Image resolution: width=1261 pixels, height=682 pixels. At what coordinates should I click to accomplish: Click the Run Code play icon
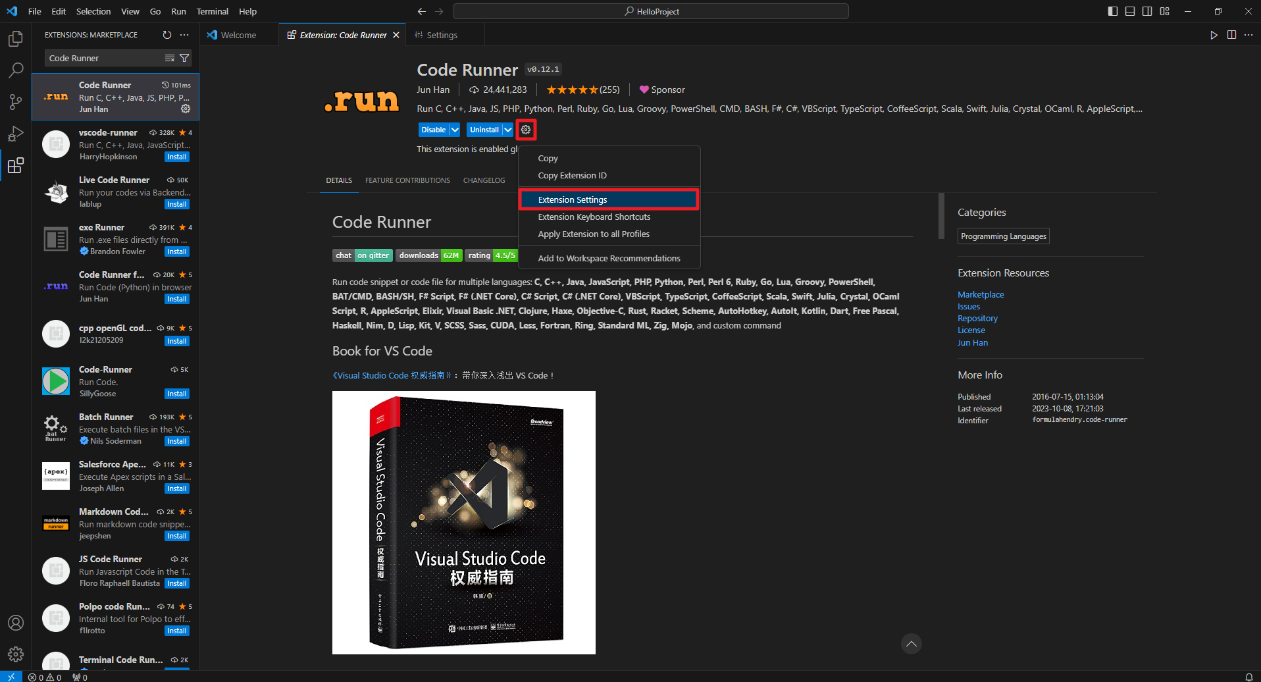[1214, 35]
